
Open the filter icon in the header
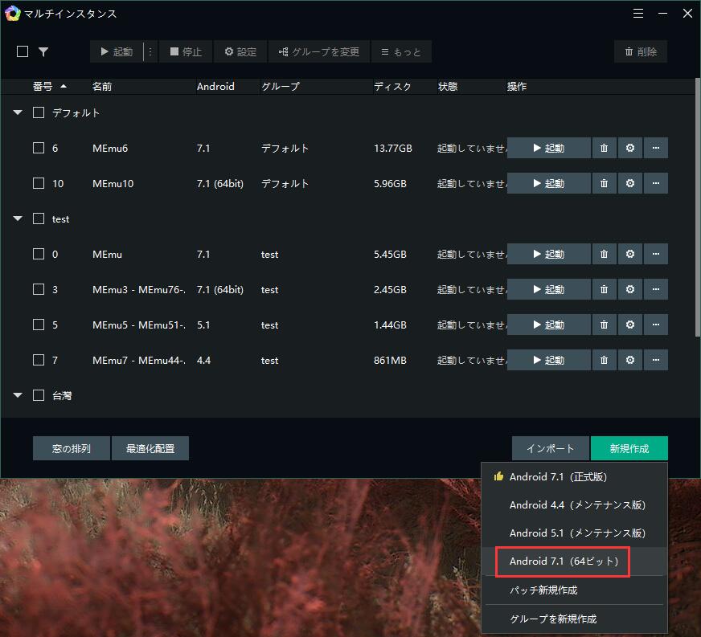(44, 51)
